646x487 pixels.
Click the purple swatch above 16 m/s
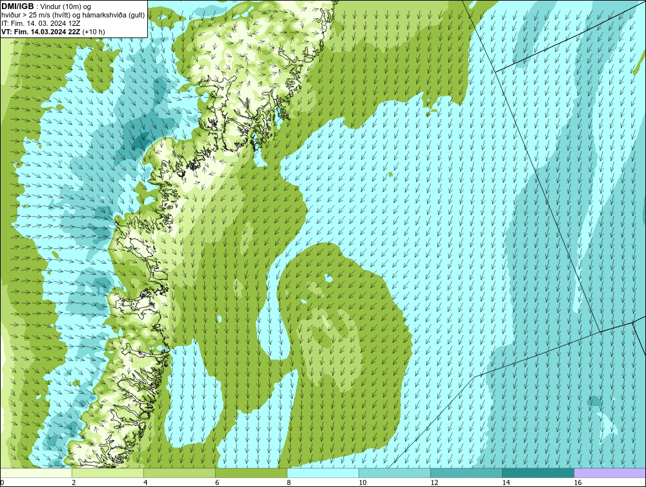(610, 473)
